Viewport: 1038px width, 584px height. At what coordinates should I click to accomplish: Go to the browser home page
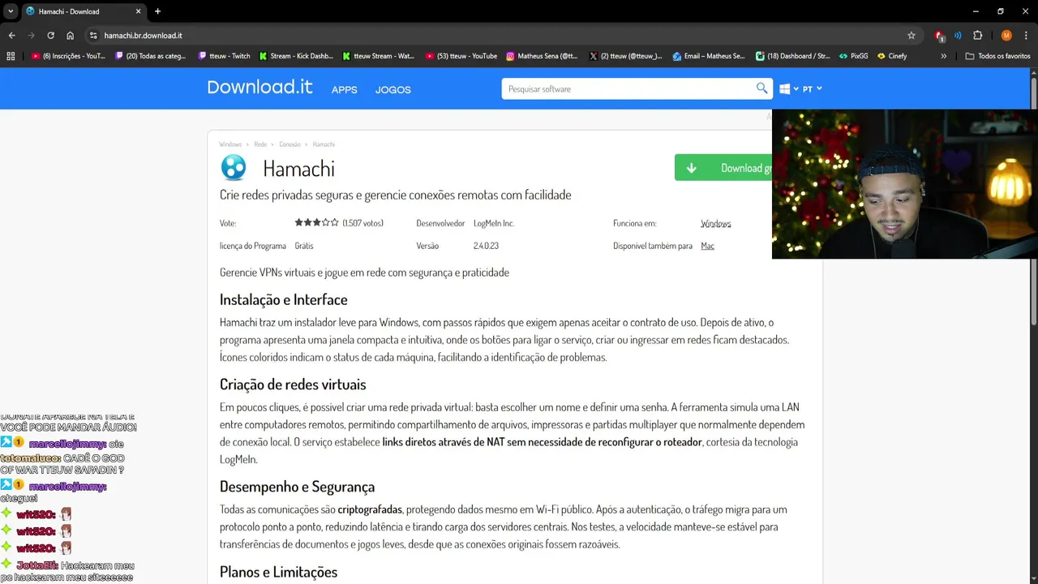coord(70,36)
